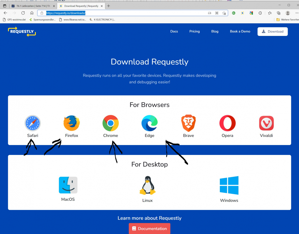
Task: Click the Opera label text
Action: click(x=228, y=135)
